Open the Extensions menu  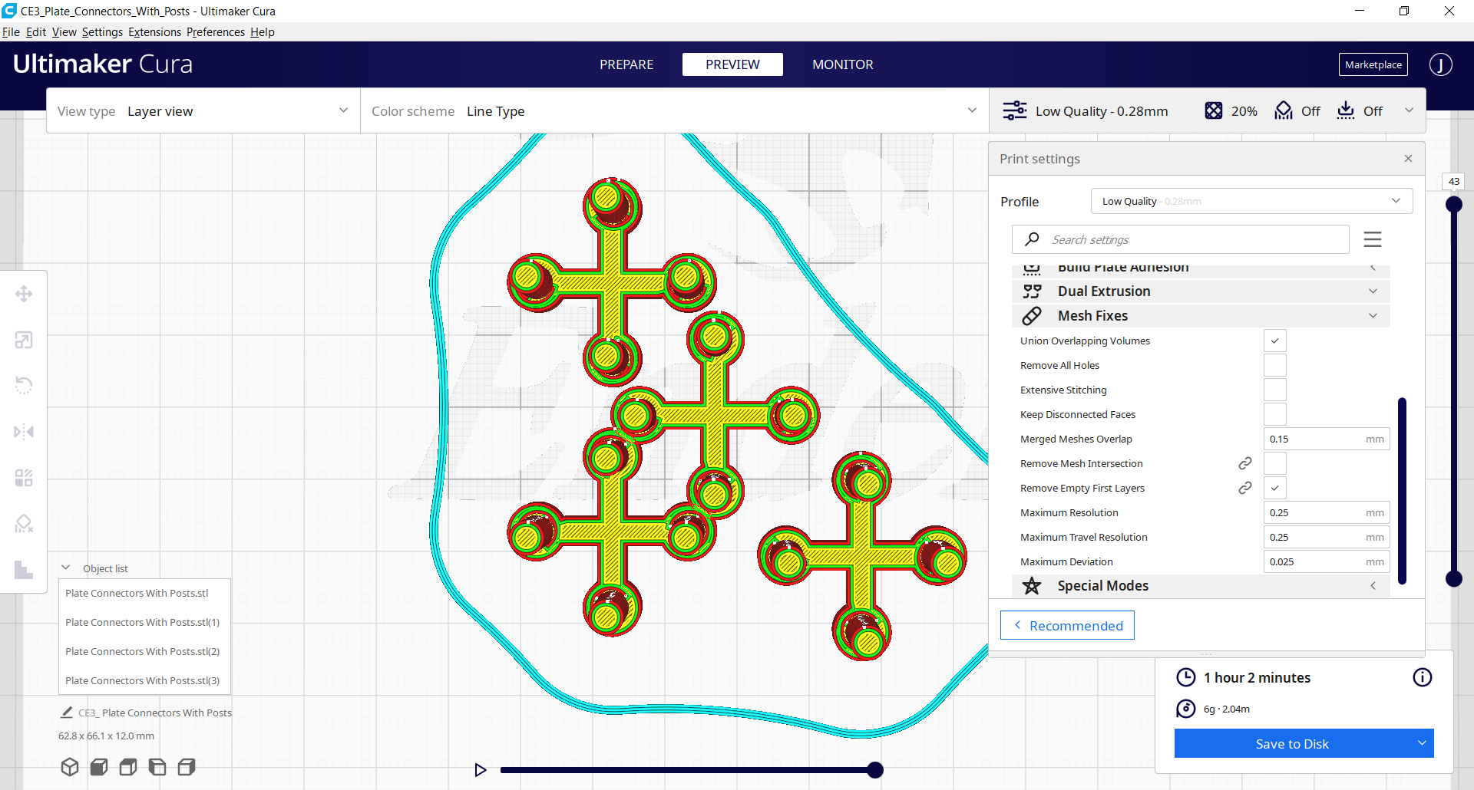point(154,31)
